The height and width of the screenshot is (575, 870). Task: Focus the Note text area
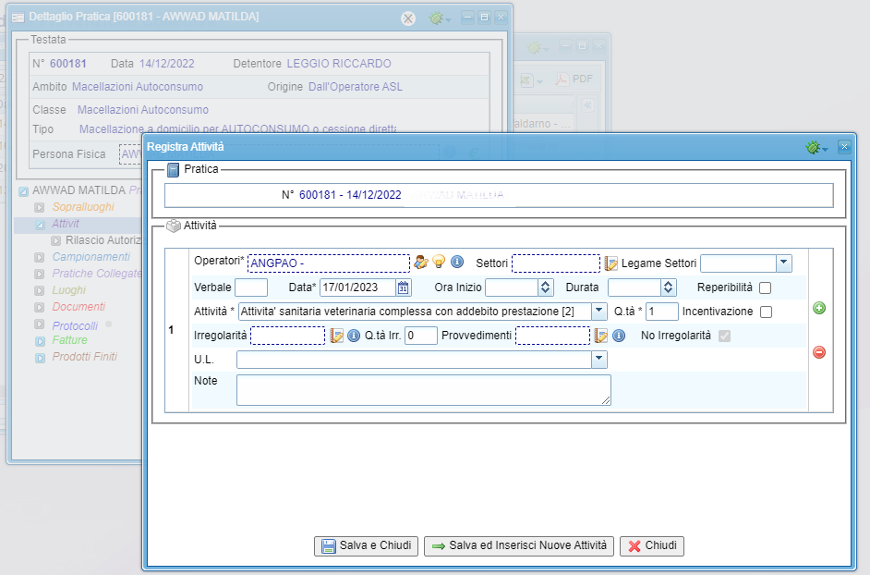point(424,390)
